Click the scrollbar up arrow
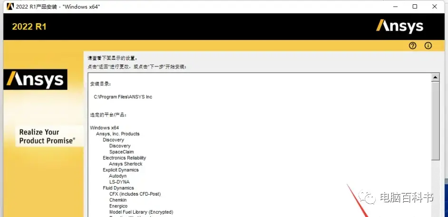448x217 pixels. pos(436,77)
